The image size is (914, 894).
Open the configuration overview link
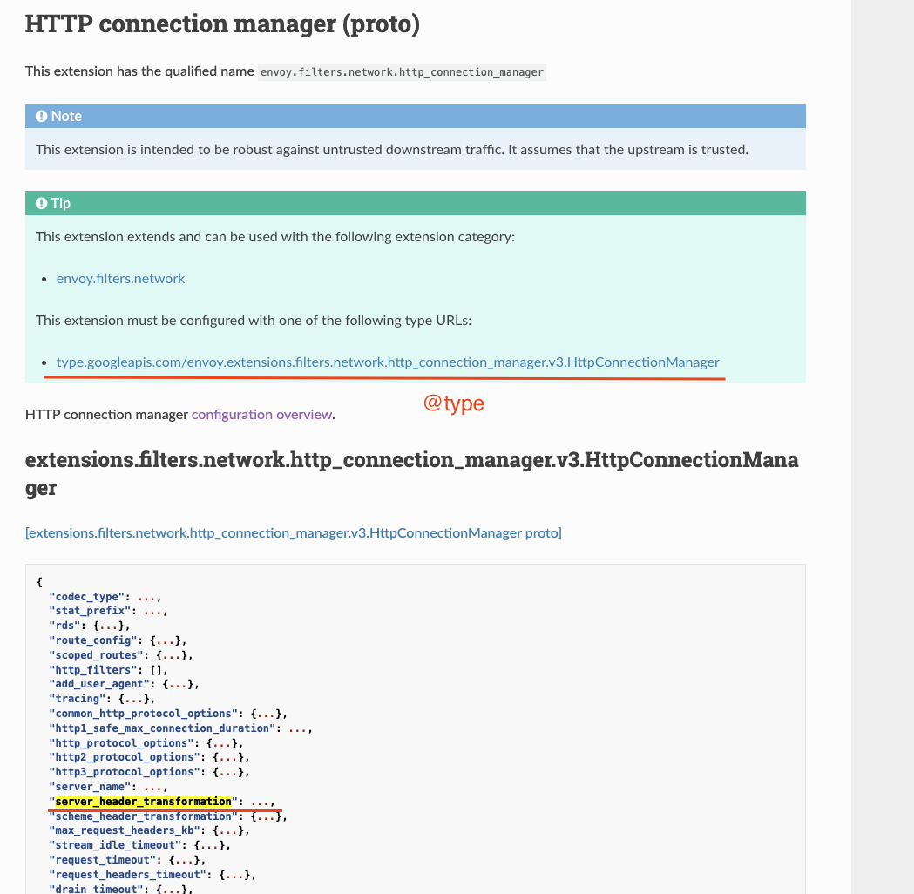click(261, 415)
